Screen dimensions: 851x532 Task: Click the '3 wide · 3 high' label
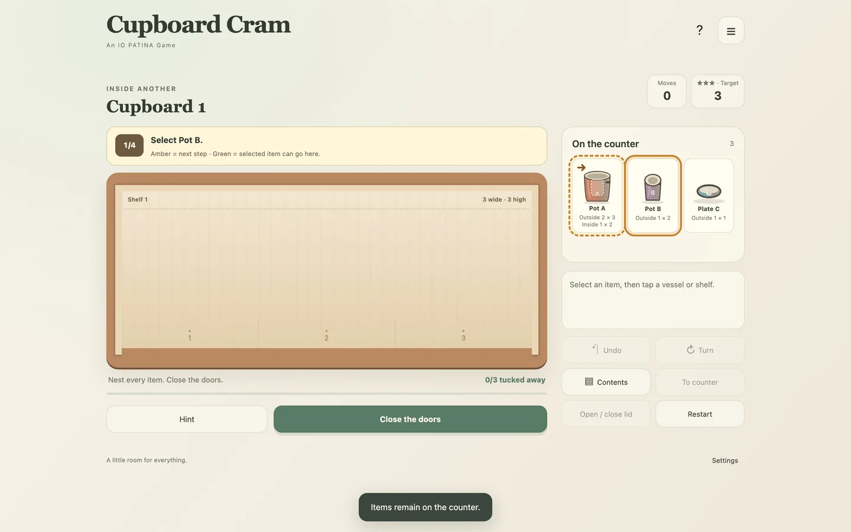tap(504, 199)
